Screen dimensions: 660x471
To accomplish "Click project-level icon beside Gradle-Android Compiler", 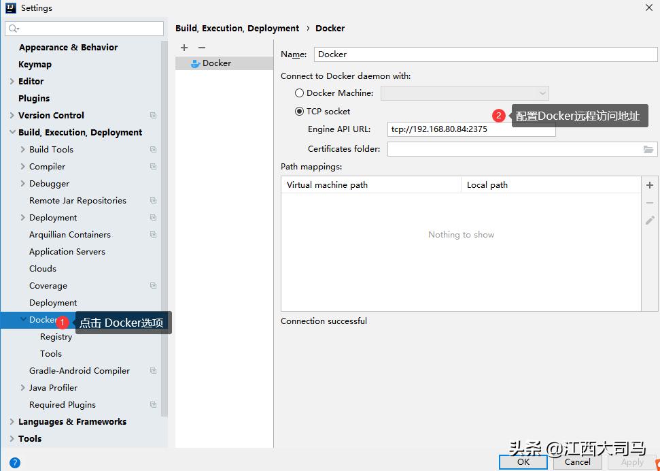I will click(153, 371).
